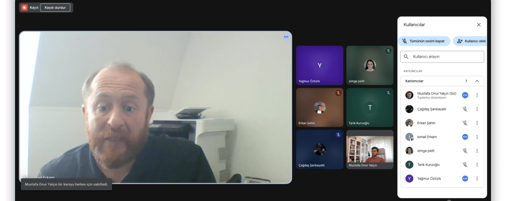Select Mustafa Onur Yalçın's camera tile
This screenshot has width=506, height=201.
(x=370, y=149)
